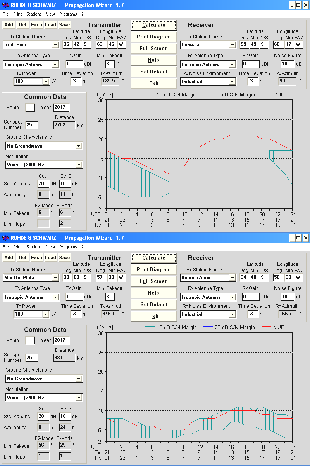Screen dimensions: 310x466
Task: Open Programs menu in bottom window
Action: click(68, 247)
